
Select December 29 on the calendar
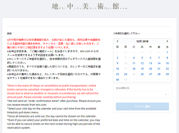pos(167,74)
